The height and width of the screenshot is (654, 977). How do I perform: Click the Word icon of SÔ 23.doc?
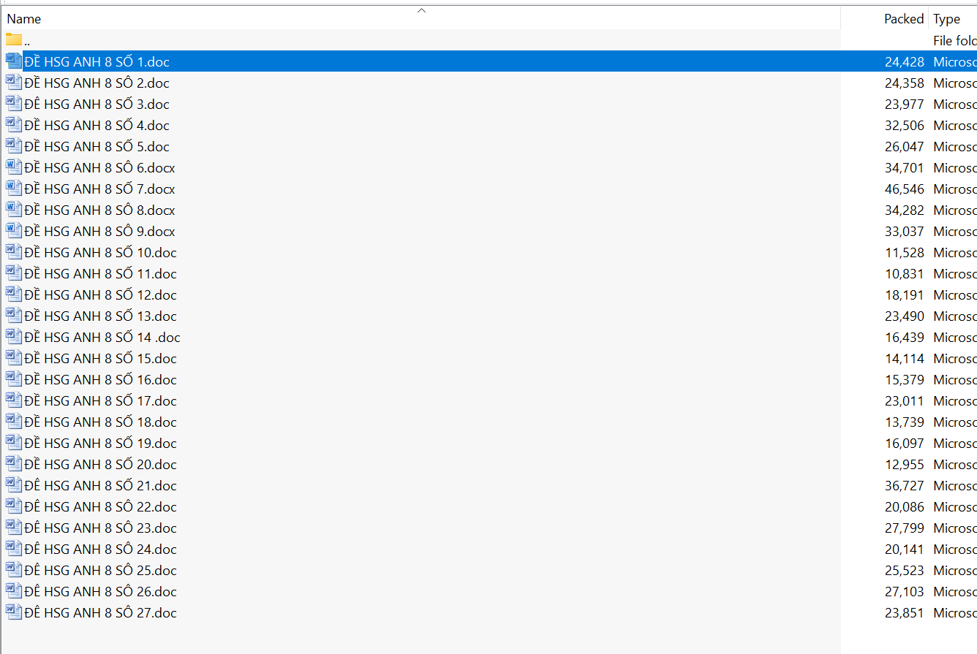(14, 528)
